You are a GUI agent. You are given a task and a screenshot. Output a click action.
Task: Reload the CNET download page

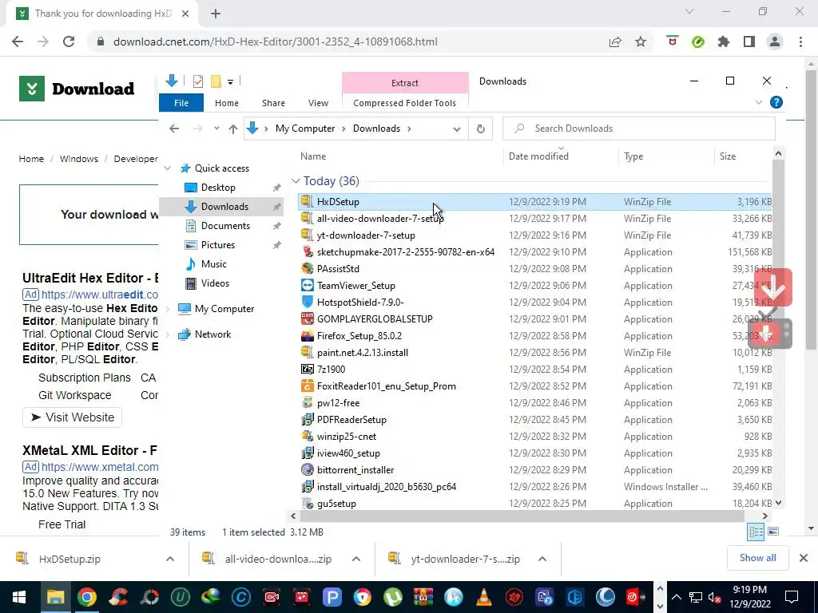pyautogui.click(x=69, y=42)
